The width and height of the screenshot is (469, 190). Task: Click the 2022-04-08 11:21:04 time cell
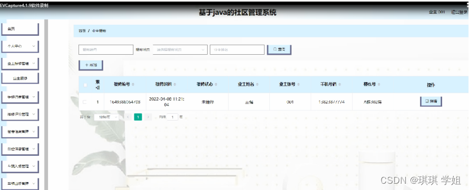167,102
